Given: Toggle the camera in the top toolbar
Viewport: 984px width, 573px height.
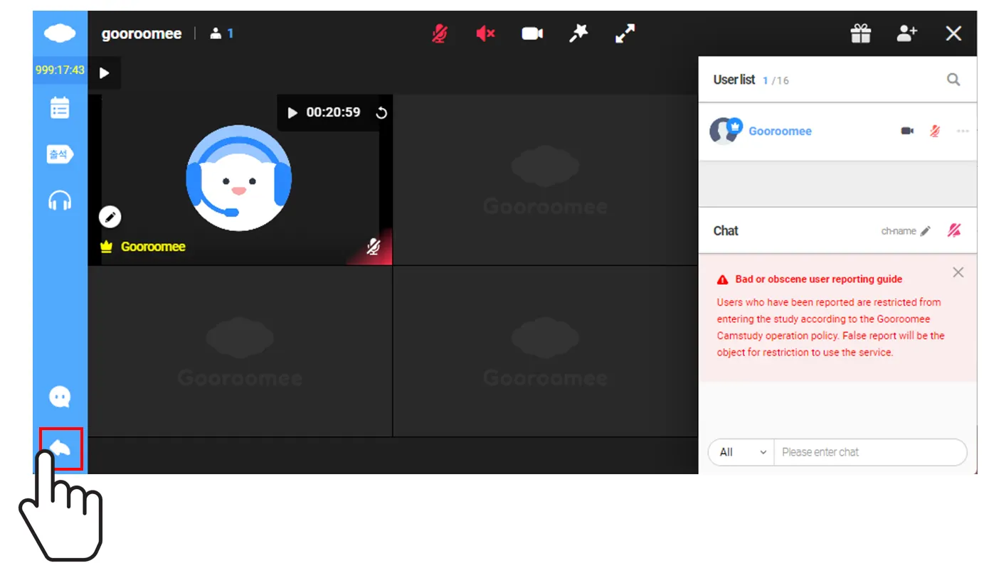Looking at the screenshot, I should tap(532, 33).
